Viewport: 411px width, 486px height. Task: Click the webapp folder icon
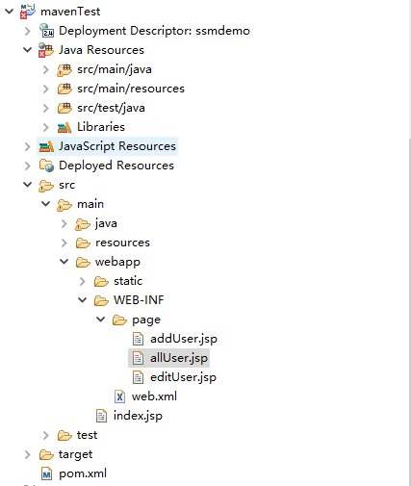83,262
